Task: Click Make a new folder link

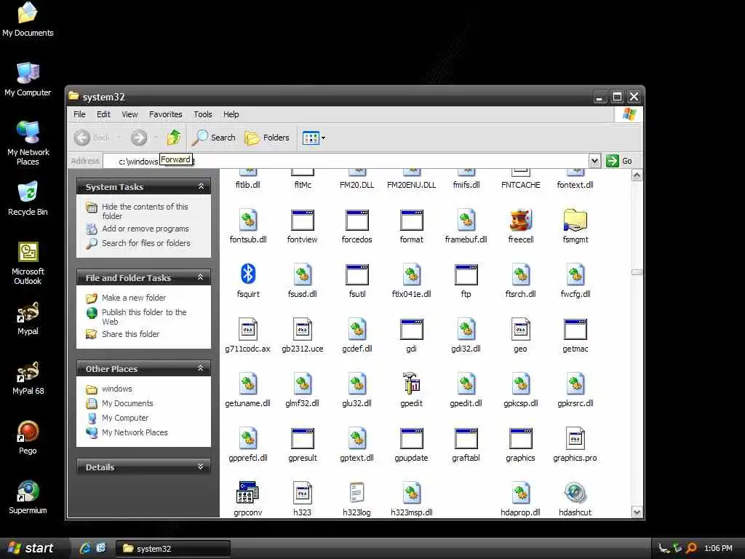Action: (x=134, y=298)
